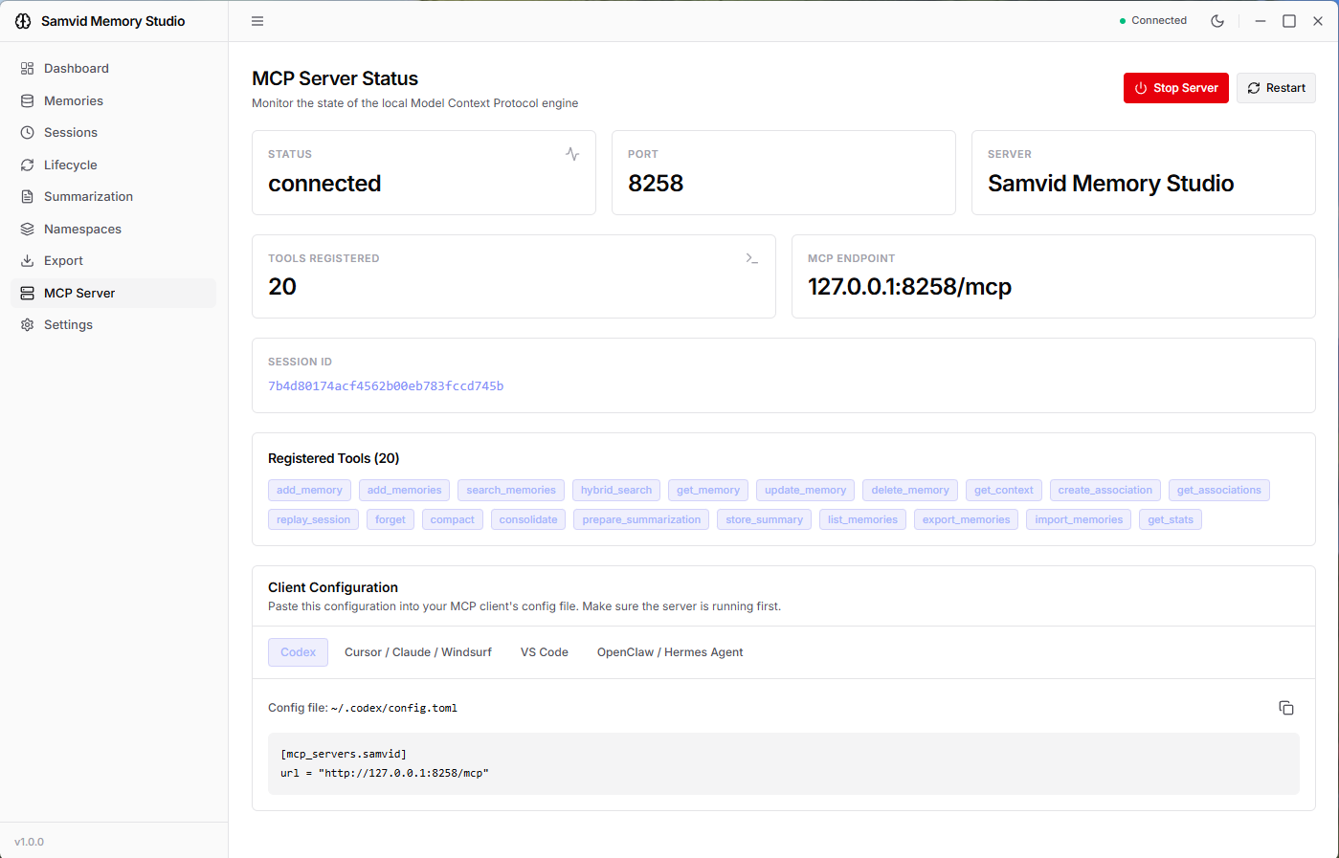This screenshot has width=1339, height=858.
Task: Select the prepare_summarization tool tag
Action: click(x=641, y=520)
